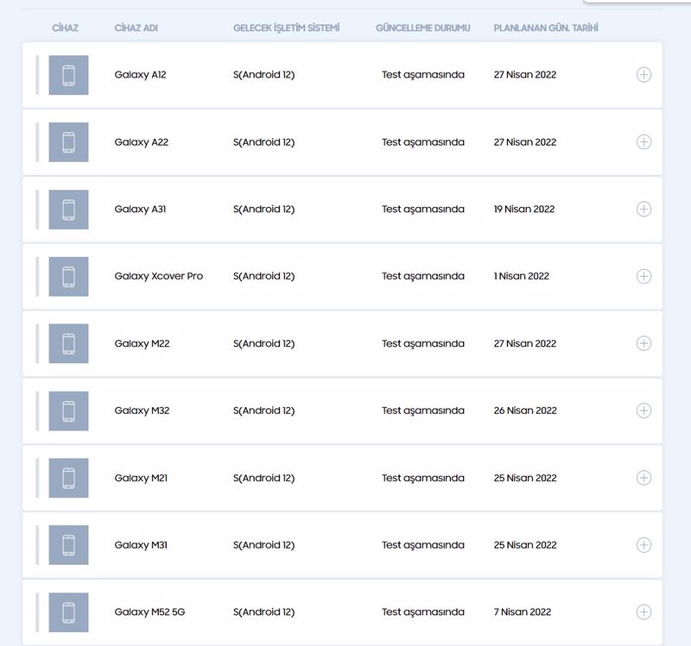Image resolution: width=691 pixels, height=646 pixels.
Task: Click the 27 Nisan 2022 date for Galaxy M22
Action: coord(525,343)
